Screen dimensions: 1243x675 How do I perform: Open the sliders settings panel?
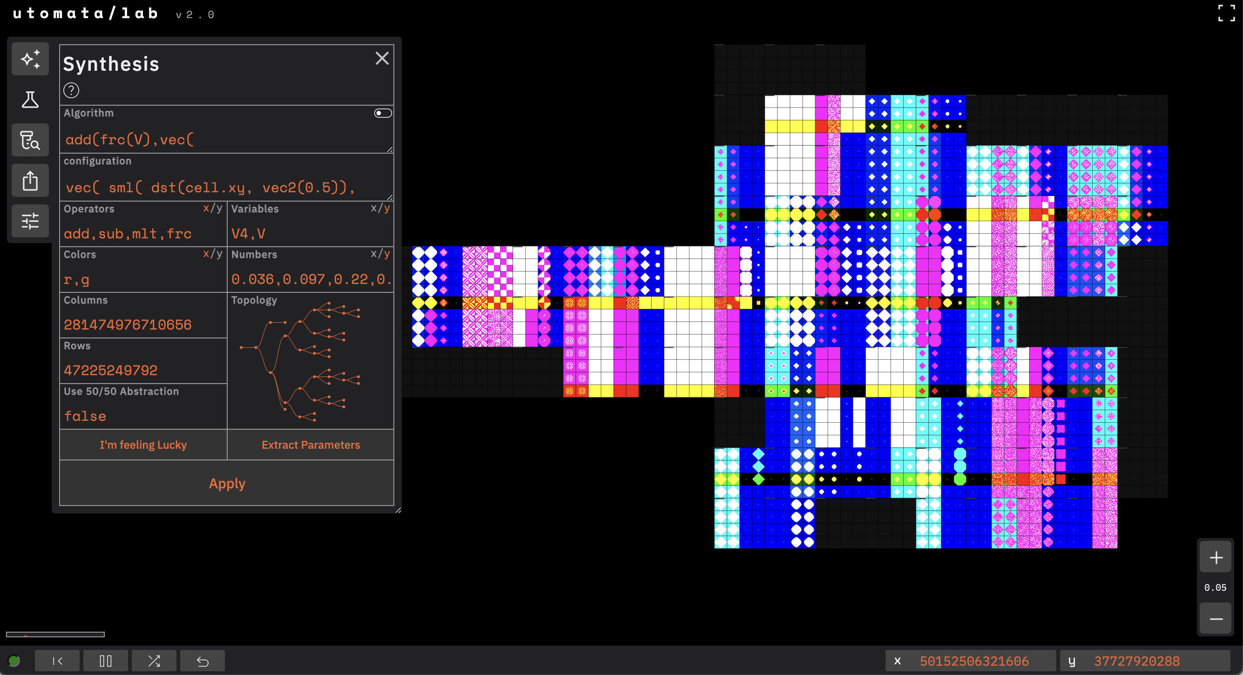30,221
